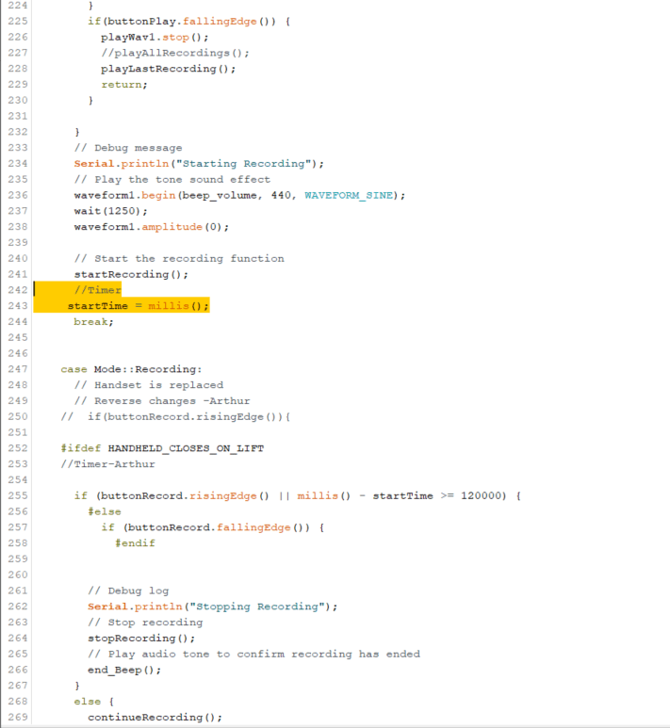Click highlighted startTime = millis(); line
This screenshot has width=670, height=728.
pos(139,306)
